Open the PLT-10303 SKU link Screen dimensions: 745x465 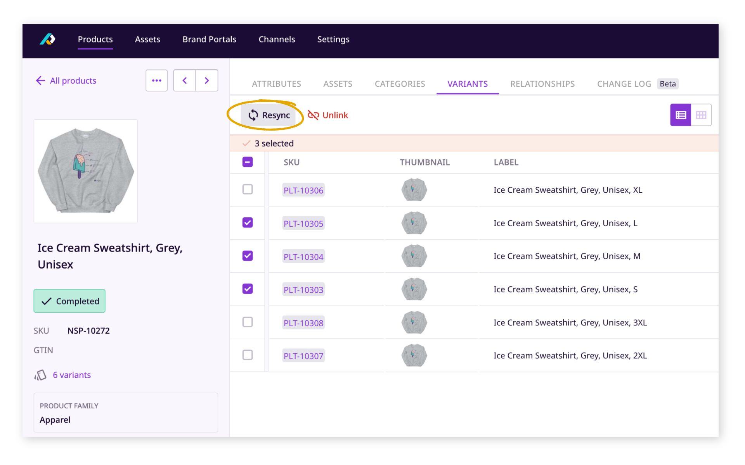click(303, 289)
